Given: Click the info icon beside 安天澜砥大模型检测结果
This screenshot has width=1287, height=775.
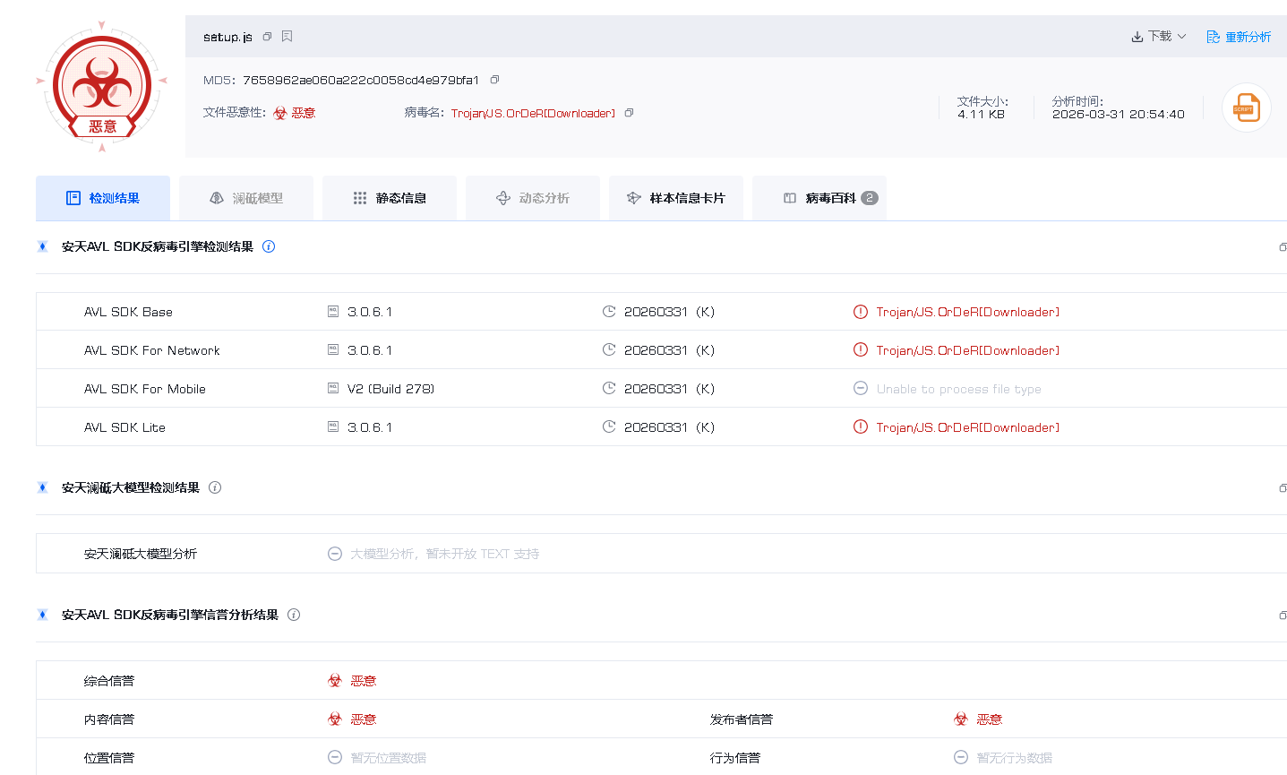Looking at the screenshot, I should click(x=215, y=487).
